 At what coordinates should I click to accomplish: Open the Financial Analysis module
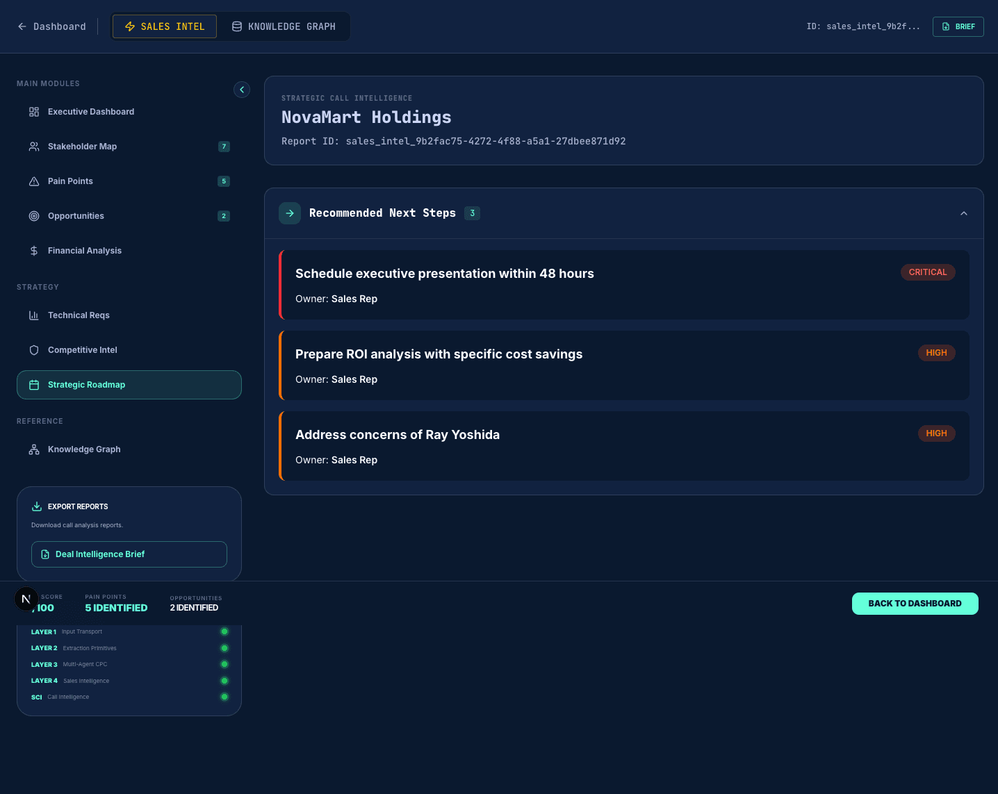click(x=129, y=251)
